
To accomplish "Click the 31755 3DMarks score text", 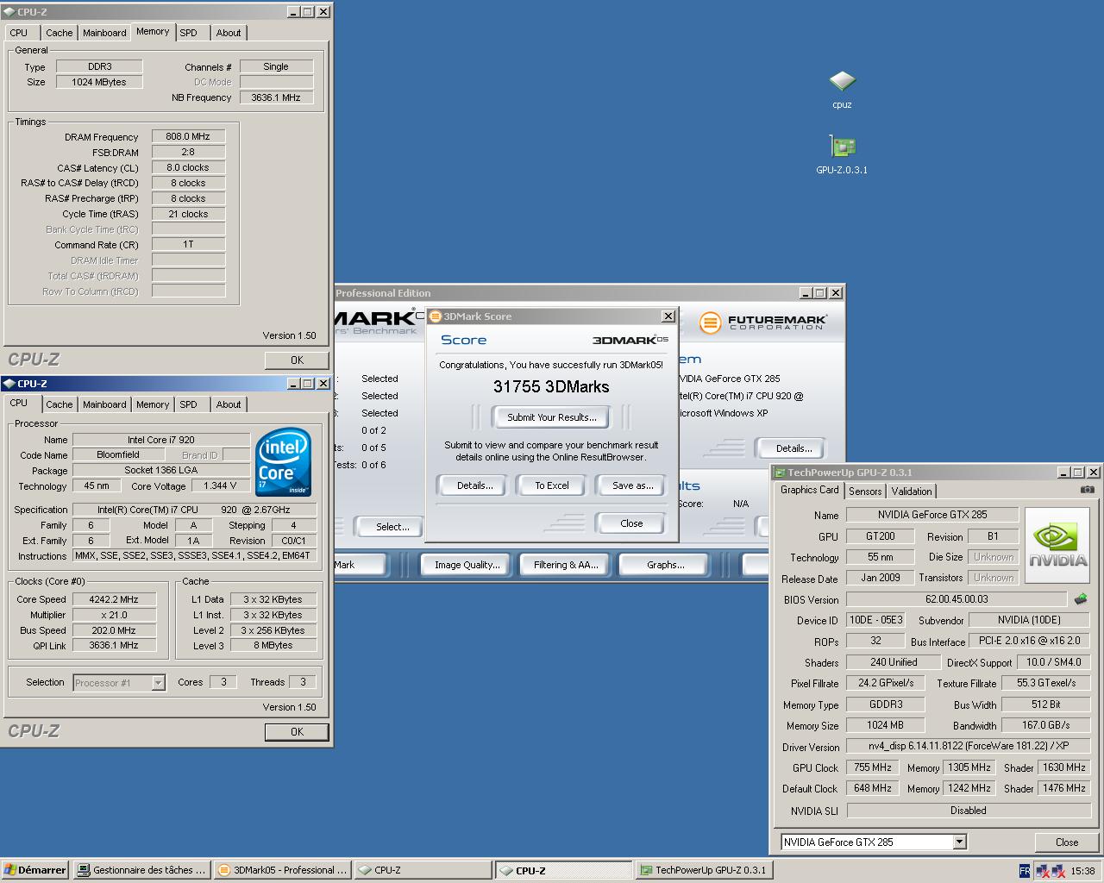I will pos(551,387).
